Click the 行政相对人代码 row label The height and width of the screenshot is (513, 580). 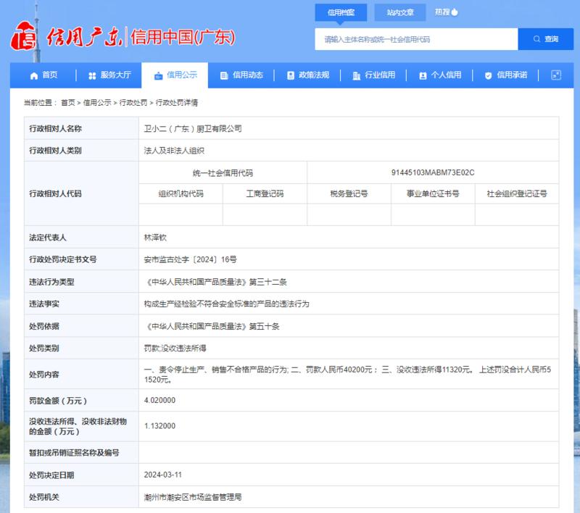coord(56,193)
